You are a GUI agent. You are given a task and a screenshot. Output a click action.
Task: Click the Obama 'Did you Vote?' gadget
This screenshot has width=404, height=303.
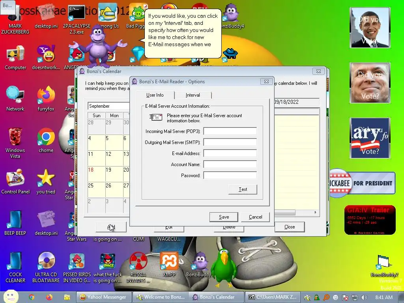370,28
